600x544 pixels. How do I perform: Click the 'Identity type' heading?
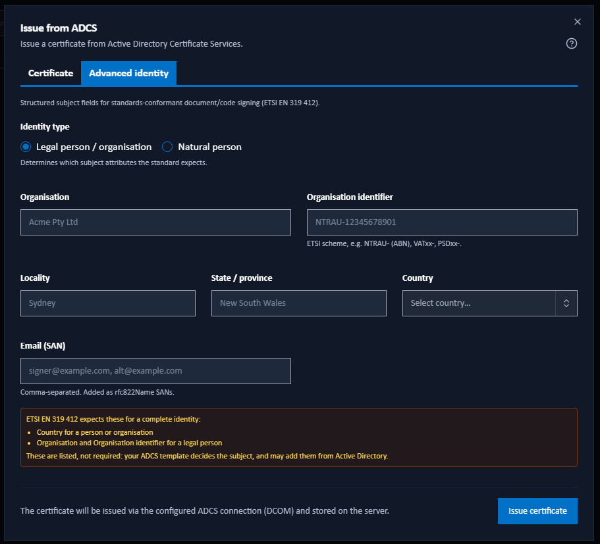click(45, 126)
